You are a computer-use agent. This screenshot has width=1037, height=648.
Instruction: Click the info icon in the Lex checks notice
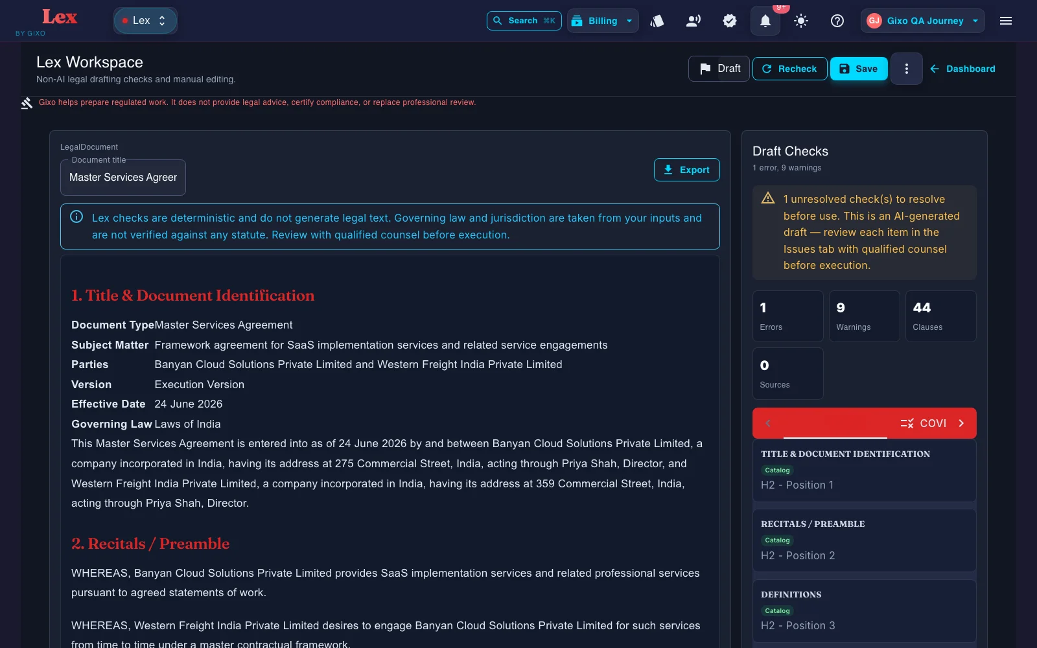coord(76,217)
